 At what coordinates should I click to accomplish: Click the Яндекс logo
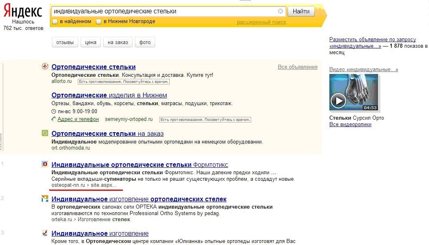point(23,11)
